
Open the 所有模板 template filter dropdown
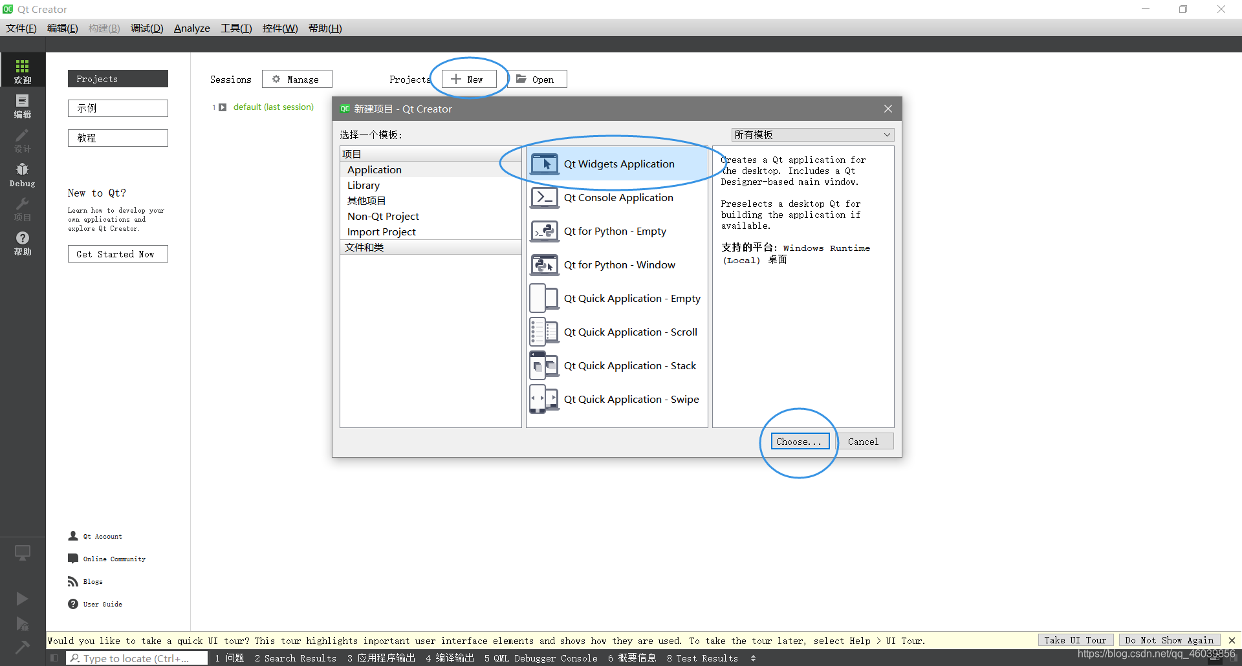[812, 134]
